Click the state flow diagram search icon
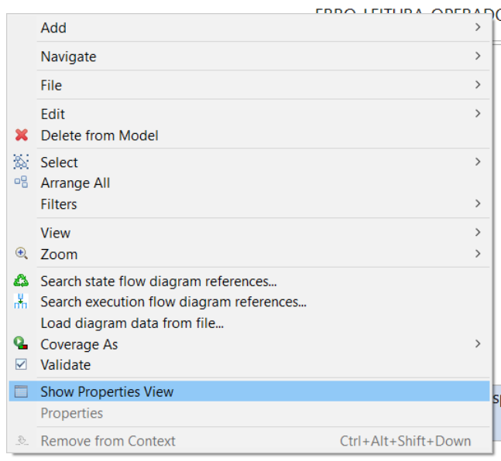This screenshot has height=461, width=501. pos(22,282)
